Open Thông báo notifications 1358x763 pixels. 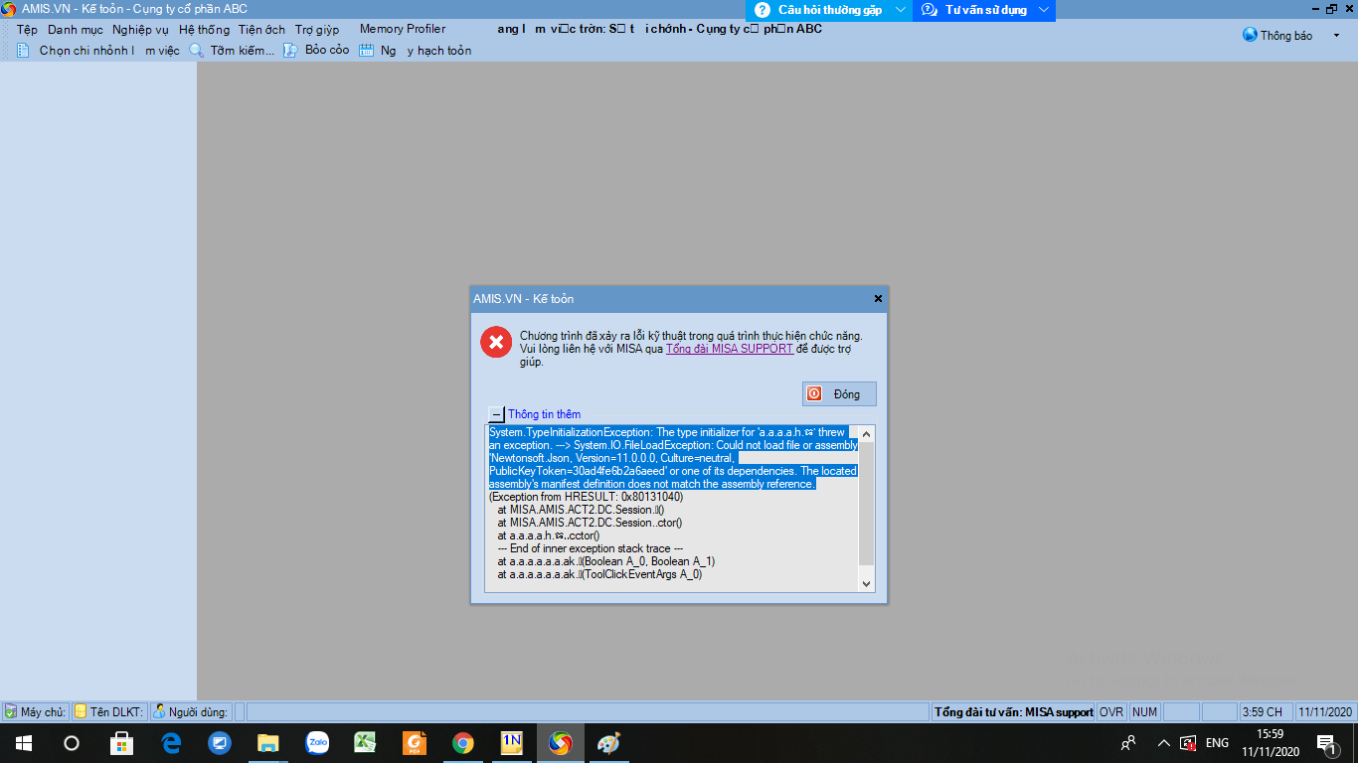click(x=1286, y=36)
